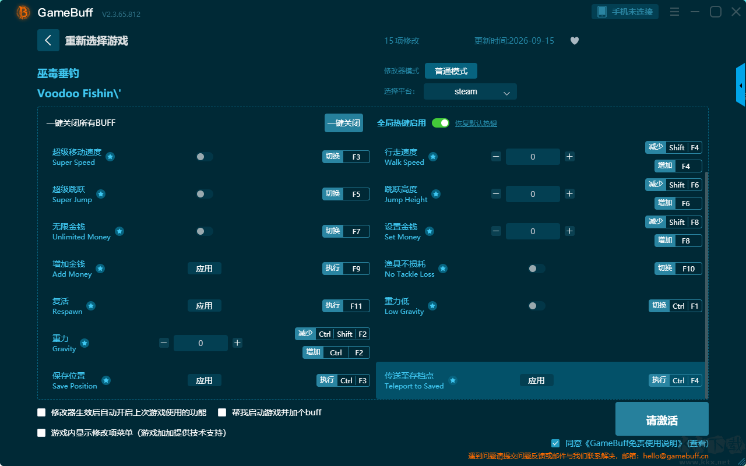
Task: Toggle Super Speed switch
Action: [x=204, y=157]
